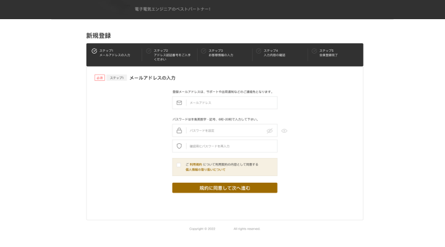This screenshot has height=247, width=445.
Task: Click the Step 4 circle icon
Action: tap(258, 51)
